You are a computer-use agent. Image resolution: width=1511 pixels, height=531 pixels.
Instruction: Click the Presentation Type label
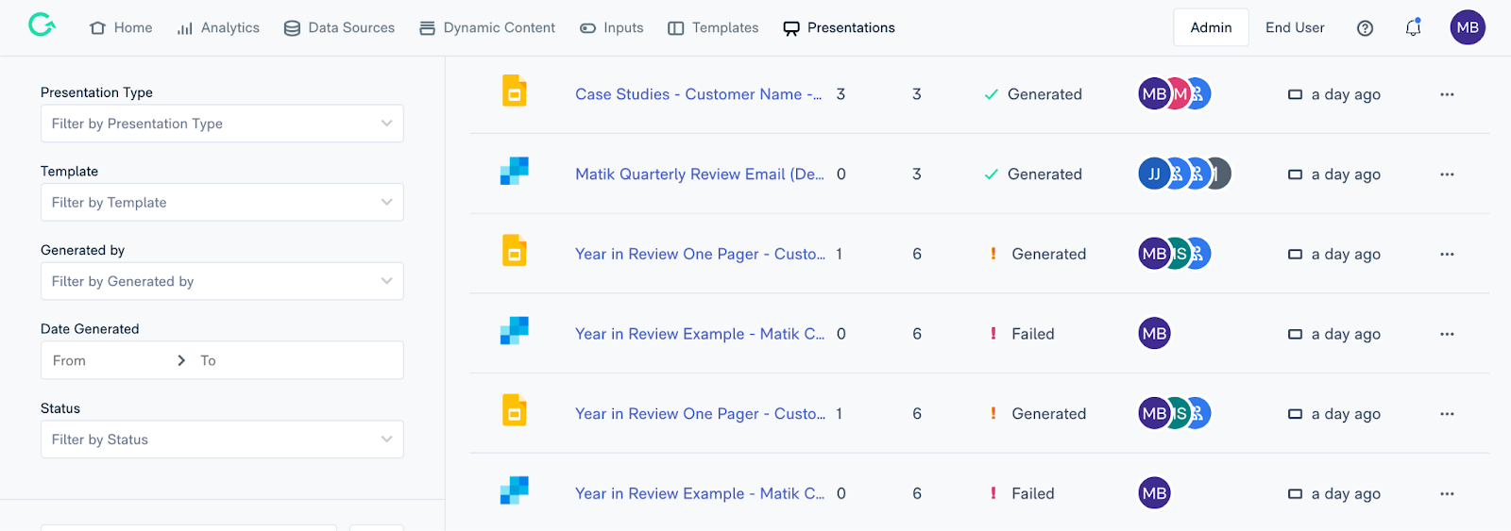(96, 92)
